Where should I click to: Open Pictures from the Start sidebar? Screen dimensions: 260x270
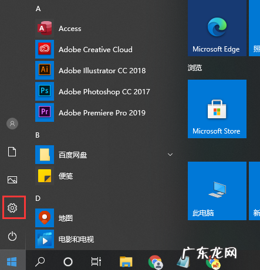pyautogui.click(x=12, y=180)
